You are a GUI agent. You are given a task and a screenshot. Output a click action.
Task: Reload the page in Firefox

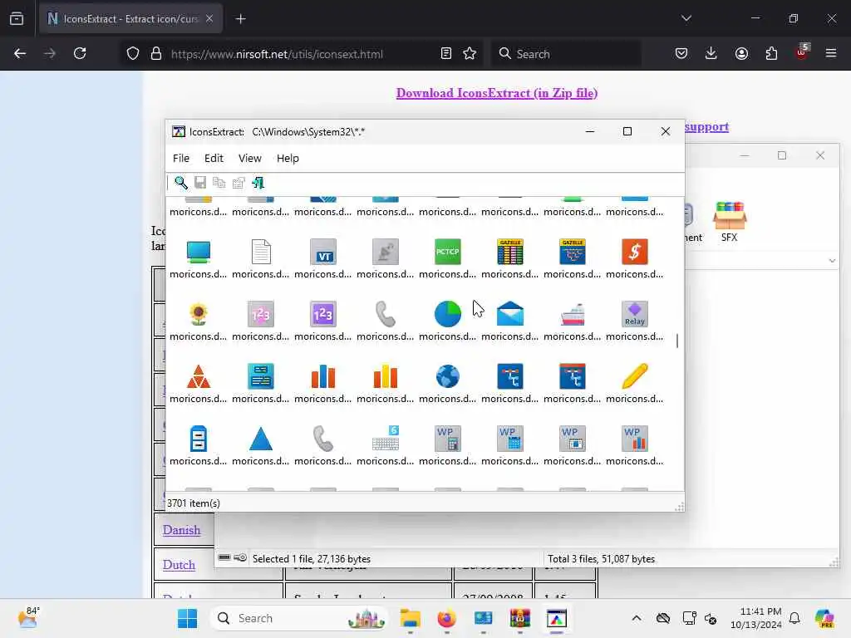tap(80, 53)
